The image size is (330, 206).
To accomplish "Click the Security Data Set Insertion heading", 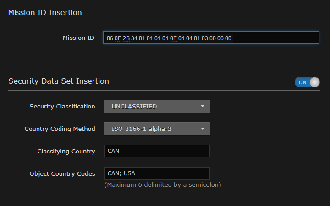I will point(59,81).
